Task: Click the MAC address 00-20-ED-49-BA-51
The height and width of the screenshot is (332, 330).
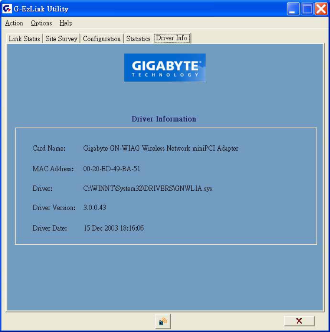Action: tap(112, 169)
